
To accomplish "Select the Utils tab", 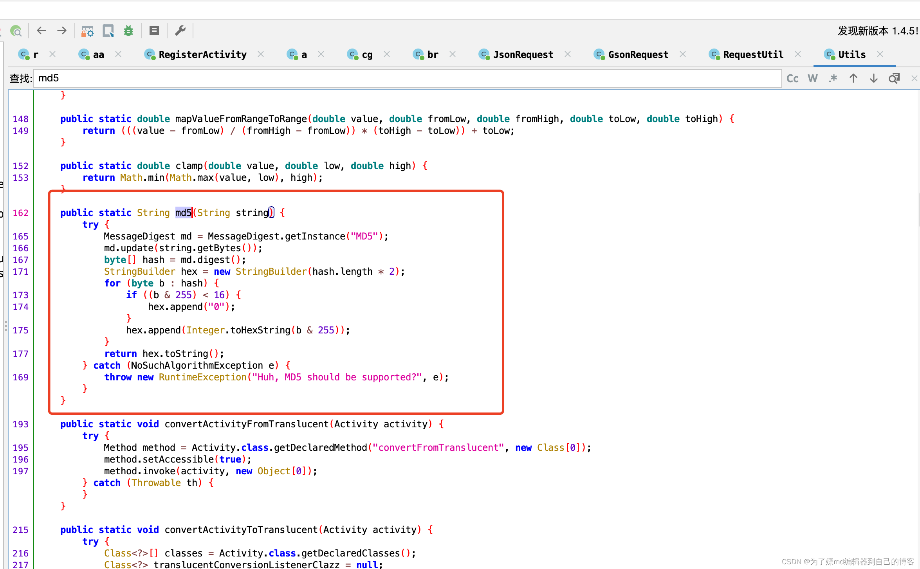I will pos(845,54).
